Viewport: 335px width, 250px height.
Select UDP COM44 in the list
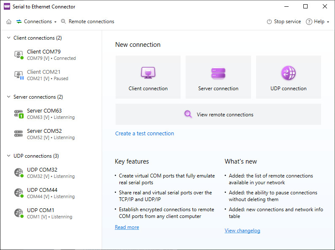51,193
